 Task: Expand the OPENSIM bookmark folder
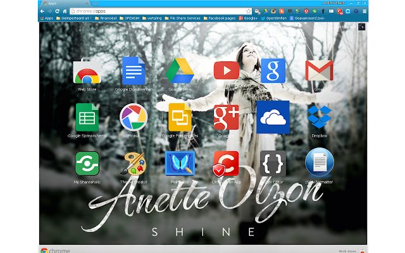click(x=129, y=18)
